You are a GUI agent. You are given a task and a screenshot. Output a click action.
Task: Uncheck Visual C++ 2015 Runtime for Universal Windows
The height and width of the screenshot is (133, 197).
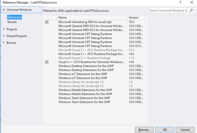pos(47,62)
